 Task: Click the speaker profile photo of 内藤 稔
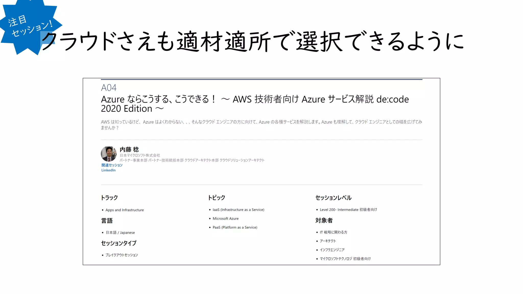[x=109, y=154]
